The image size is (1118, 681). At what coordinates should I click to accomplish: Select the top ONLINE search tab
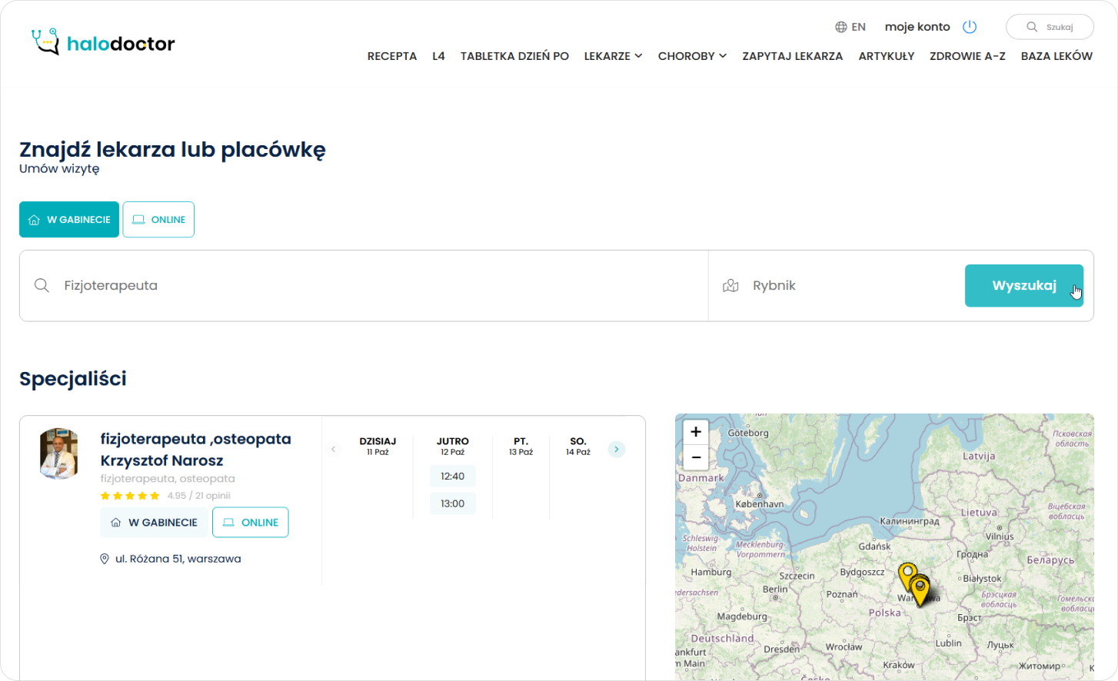[158, 219]
